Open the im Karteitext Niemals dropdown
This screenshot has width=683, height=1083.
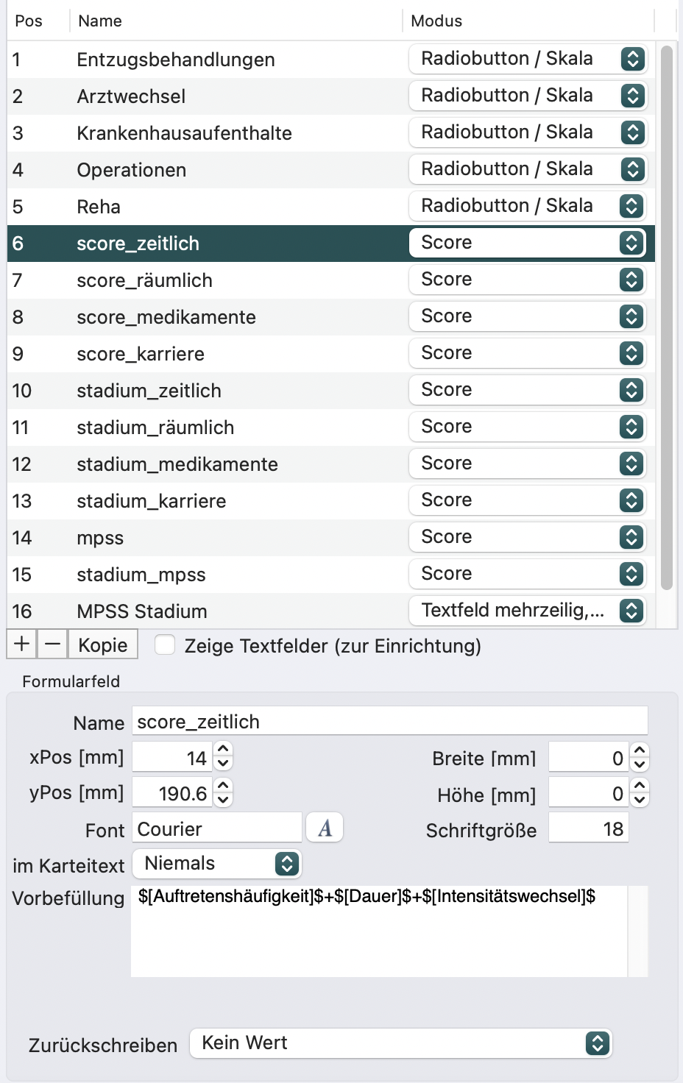217,864
